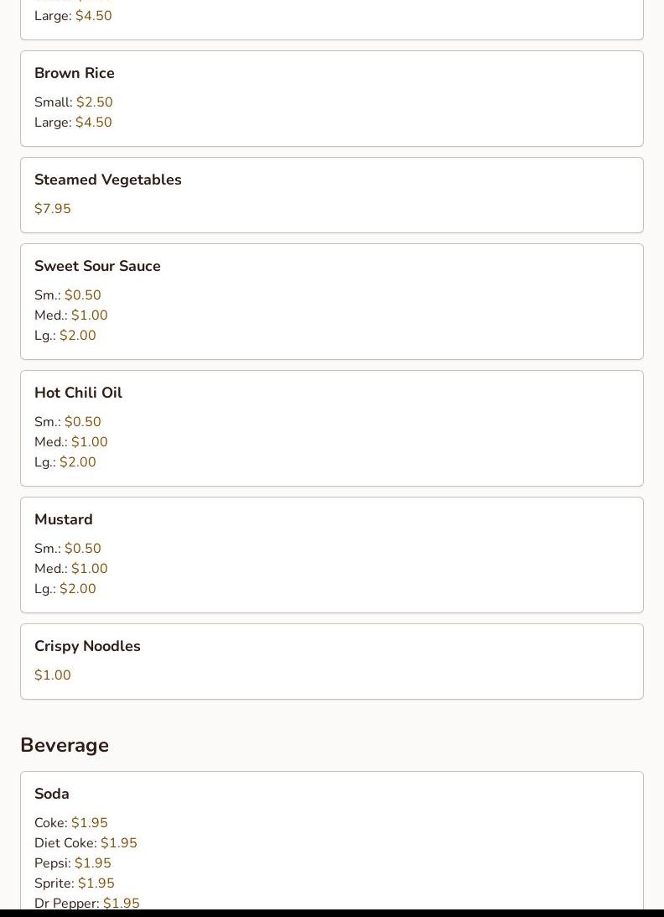The height and width of the screenshot is (917, 664).
Task: Choose the Sprite $1.95 option
Action: click(75, 883)
